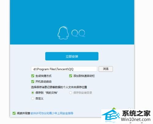Click the QQ penguin mascot logo
This screenshot has width=153, height=124.
(63, 33)
